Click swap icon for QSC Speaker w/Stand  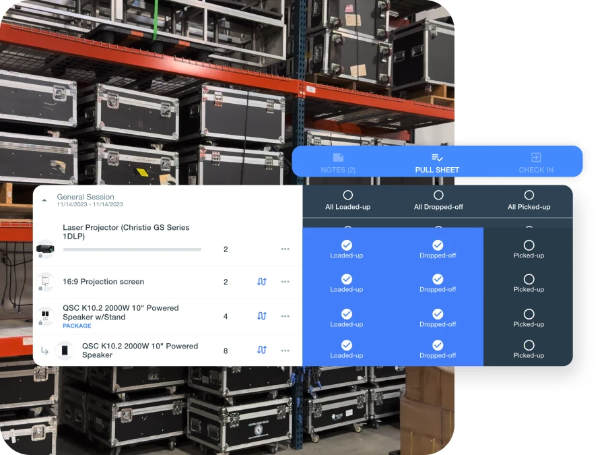click(262, 316)
